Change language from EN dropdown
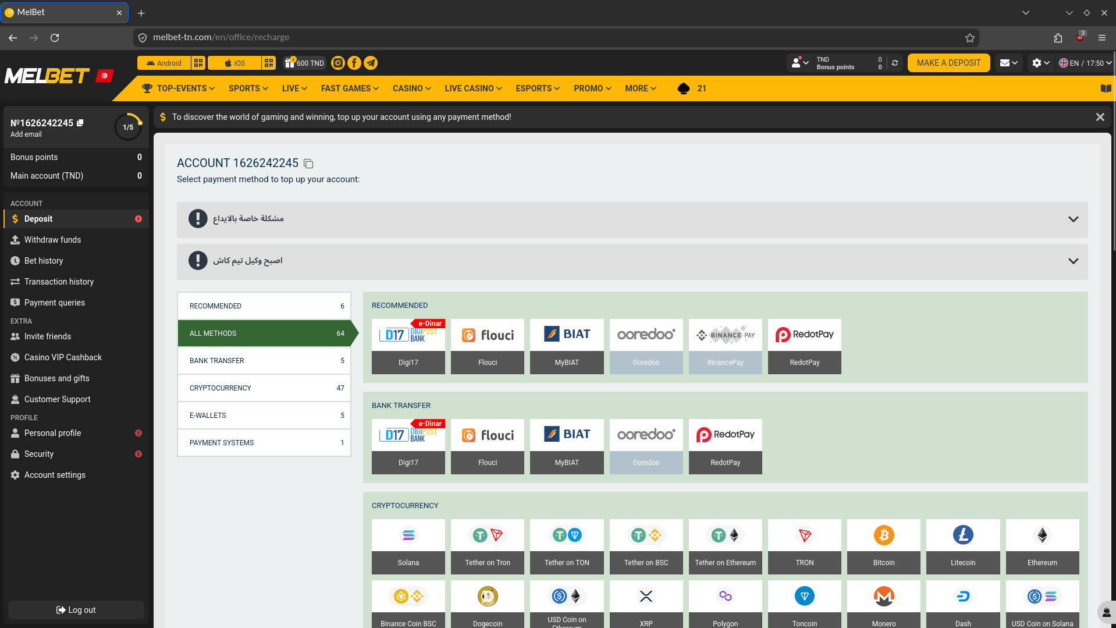Screen dimensions: 1116x628 pos(1085,63)
